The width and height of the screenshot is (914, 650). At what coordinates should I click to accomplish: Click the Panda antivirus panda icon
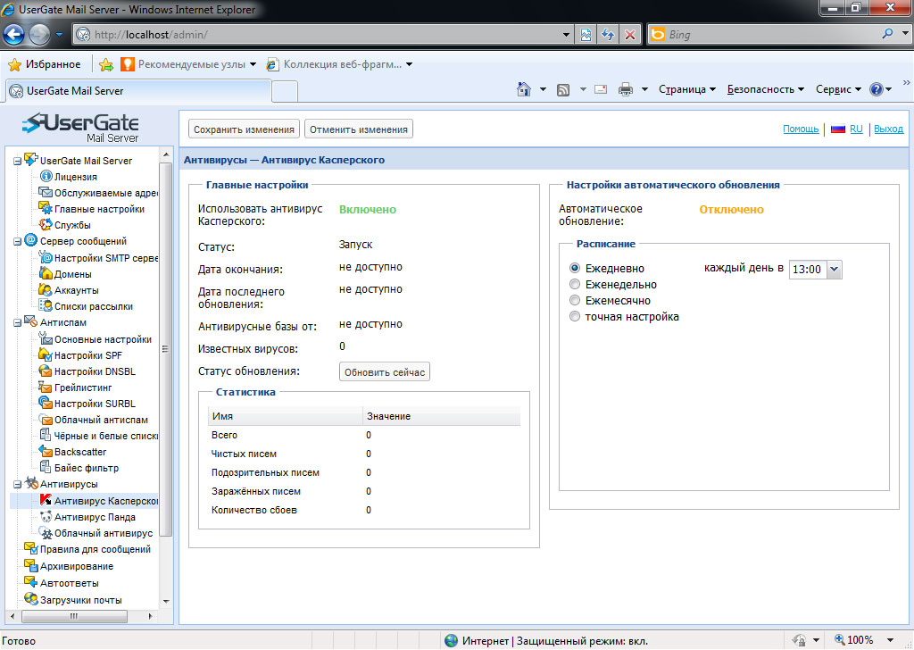(46, 517)
